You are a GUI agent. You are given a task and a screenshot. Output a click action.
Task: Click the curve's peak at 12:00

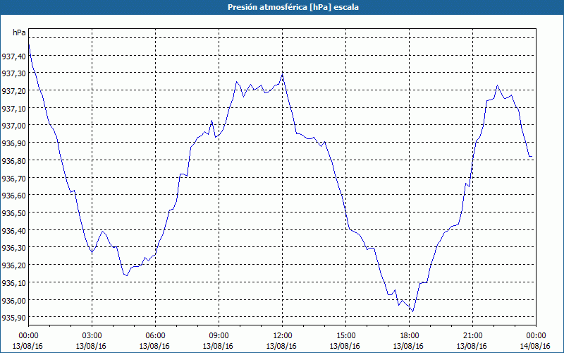click(x=283, y=74)
